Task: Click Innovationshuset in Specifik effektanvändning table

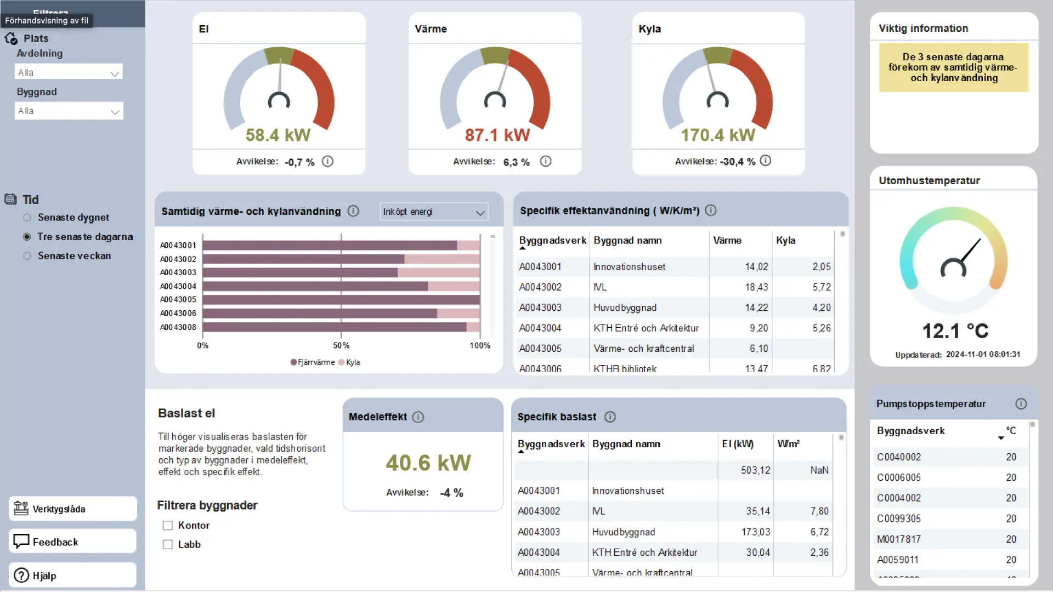Action: 629,267
